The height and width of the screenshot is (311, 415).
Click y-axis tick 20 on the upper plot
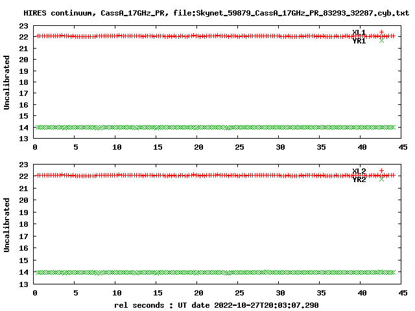click(23, 60)
